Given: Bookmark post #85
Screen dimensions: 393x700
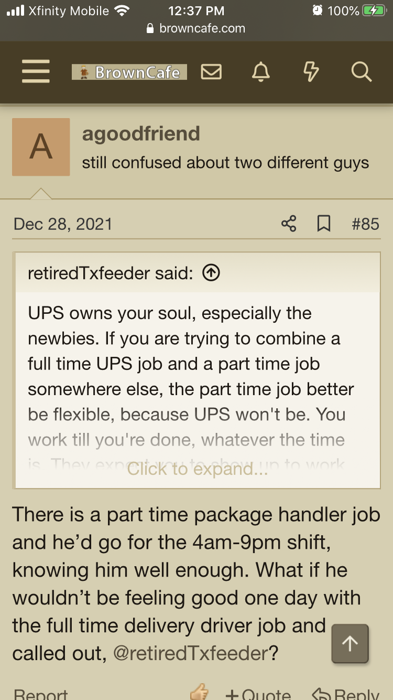Looking at the screenshot, I should pyautogui.click(x=324, y=224).
